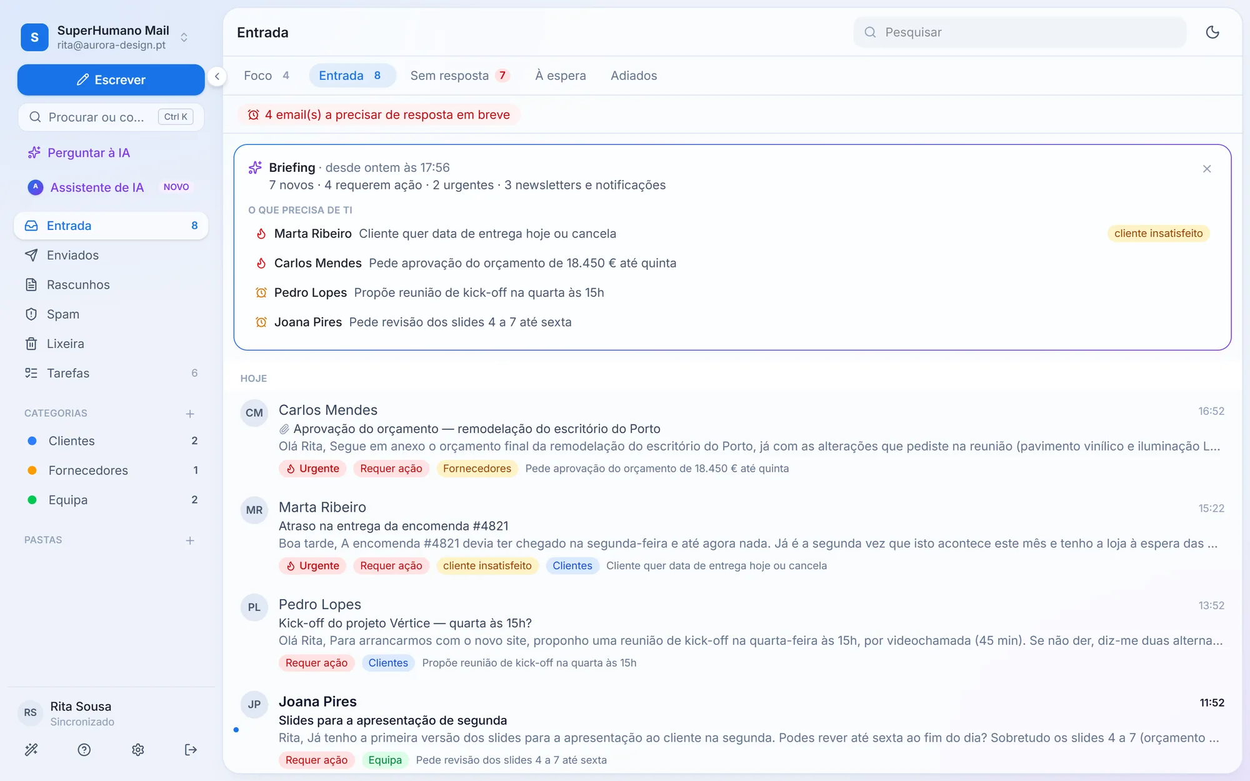This screenshot has height=781, width=1250.
Task: Open Carlos Mendes email about orçamento
Action: pos(732,439)
